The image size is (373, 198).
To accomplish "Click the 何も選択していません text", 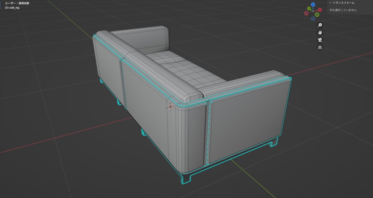I will coord(343,10).
